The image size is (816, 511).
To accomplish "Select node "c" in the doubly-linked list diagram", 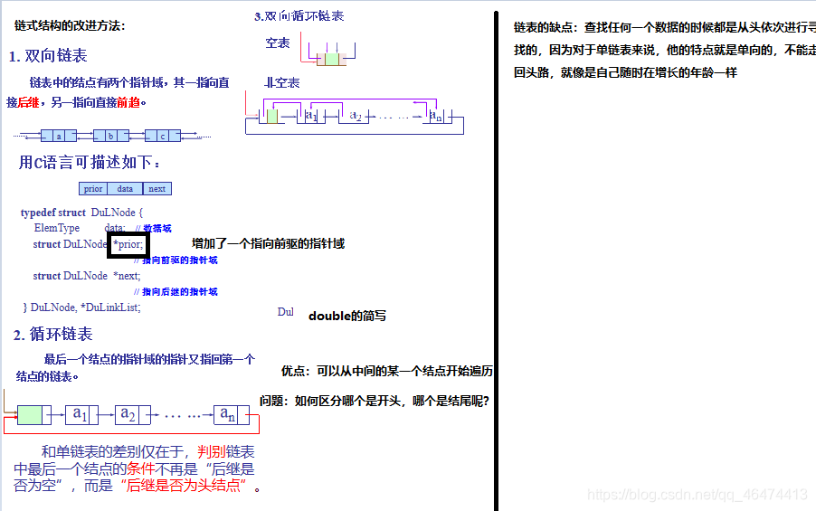I will point(163,137).
